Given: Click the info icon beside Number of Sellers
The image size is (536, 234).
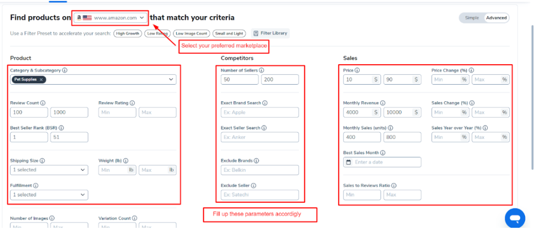Looking at the screenshot, I should pos(262,71).
